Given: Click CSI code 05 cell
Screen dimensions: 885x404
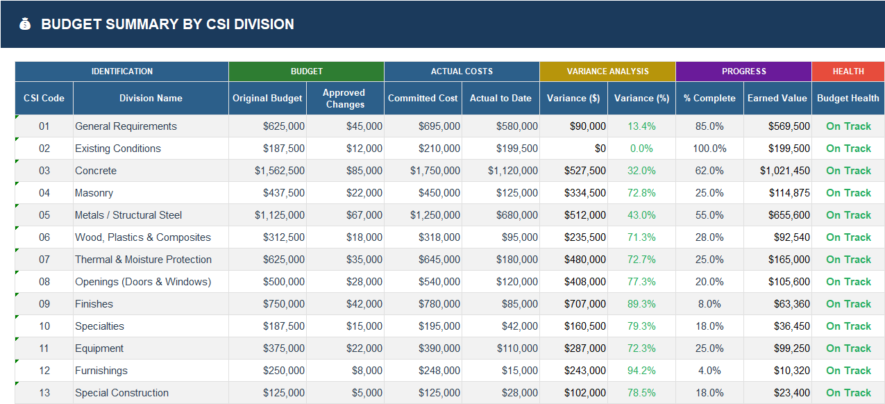Looking at the screenshot, I should pos(44,215).
